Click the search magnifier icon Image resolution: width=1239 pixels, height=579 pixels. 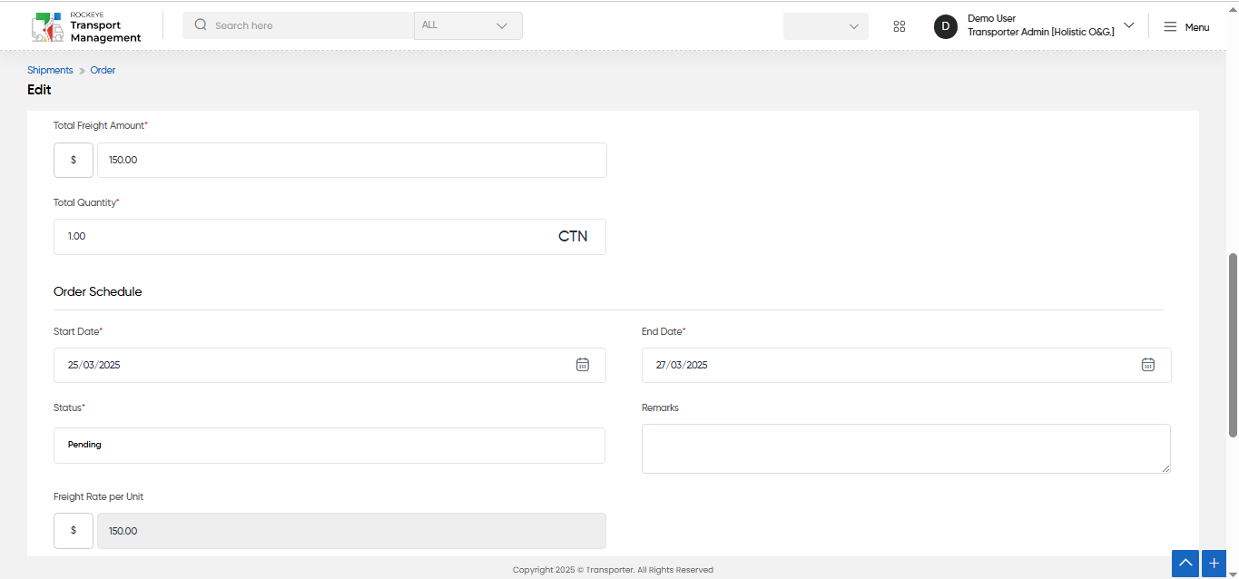coord(201,25)
